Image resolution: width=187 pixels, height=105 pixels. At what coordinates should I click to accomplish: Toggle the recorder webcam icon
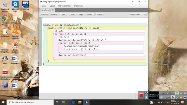coord(169,97)
